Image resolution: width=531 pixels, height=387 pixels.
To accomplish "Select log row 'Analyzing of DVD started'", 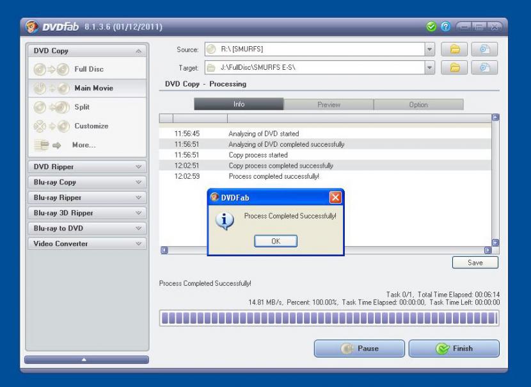I will click(x=325, y=134).
